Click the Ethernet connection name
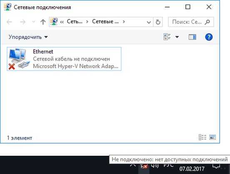Viewport: 230px width, 174px height. 43,51
